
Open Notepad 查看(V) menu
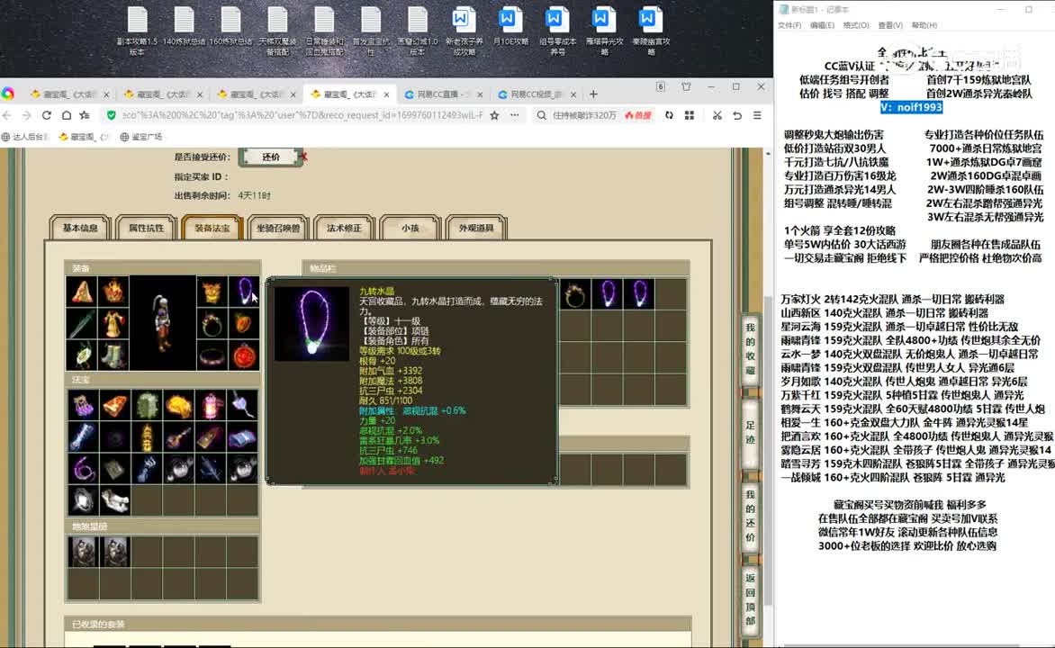pos(890,25)
